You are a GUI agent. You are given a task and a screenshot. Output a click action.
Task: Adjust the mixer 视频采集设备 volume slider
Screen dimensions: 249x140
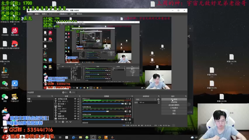tap(103, 111)
